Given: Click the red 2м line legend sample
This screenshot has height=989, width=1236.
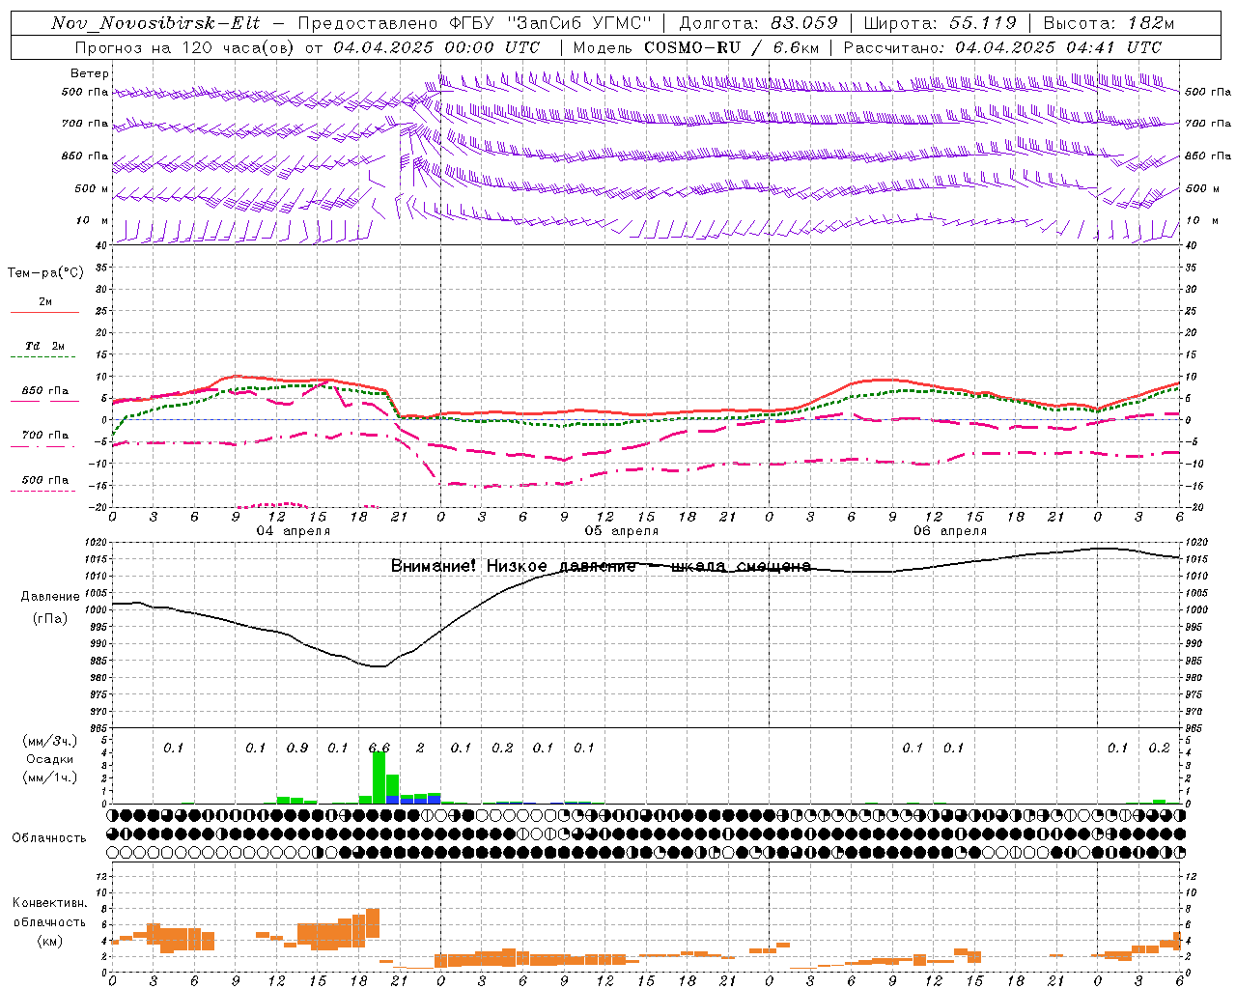Looking at the screenshot, I should (44, 312).
